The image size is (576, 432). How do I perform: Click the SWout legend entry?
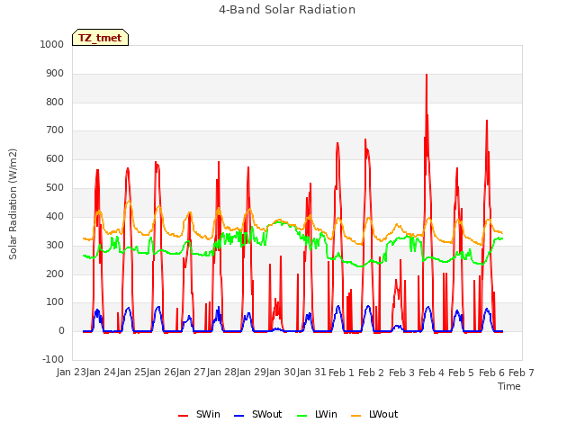(x=258, y=414)
